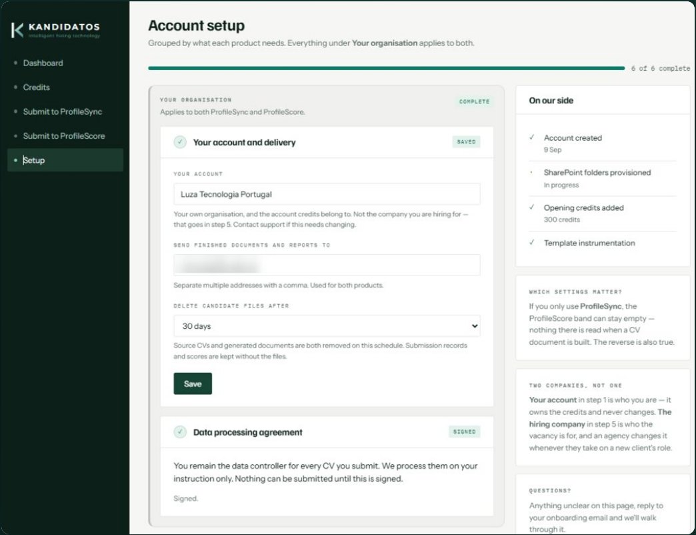The height and width of the screenshot is (535, 696).
Task: Click the '9 Sep' date text
Action: point(553,150)
